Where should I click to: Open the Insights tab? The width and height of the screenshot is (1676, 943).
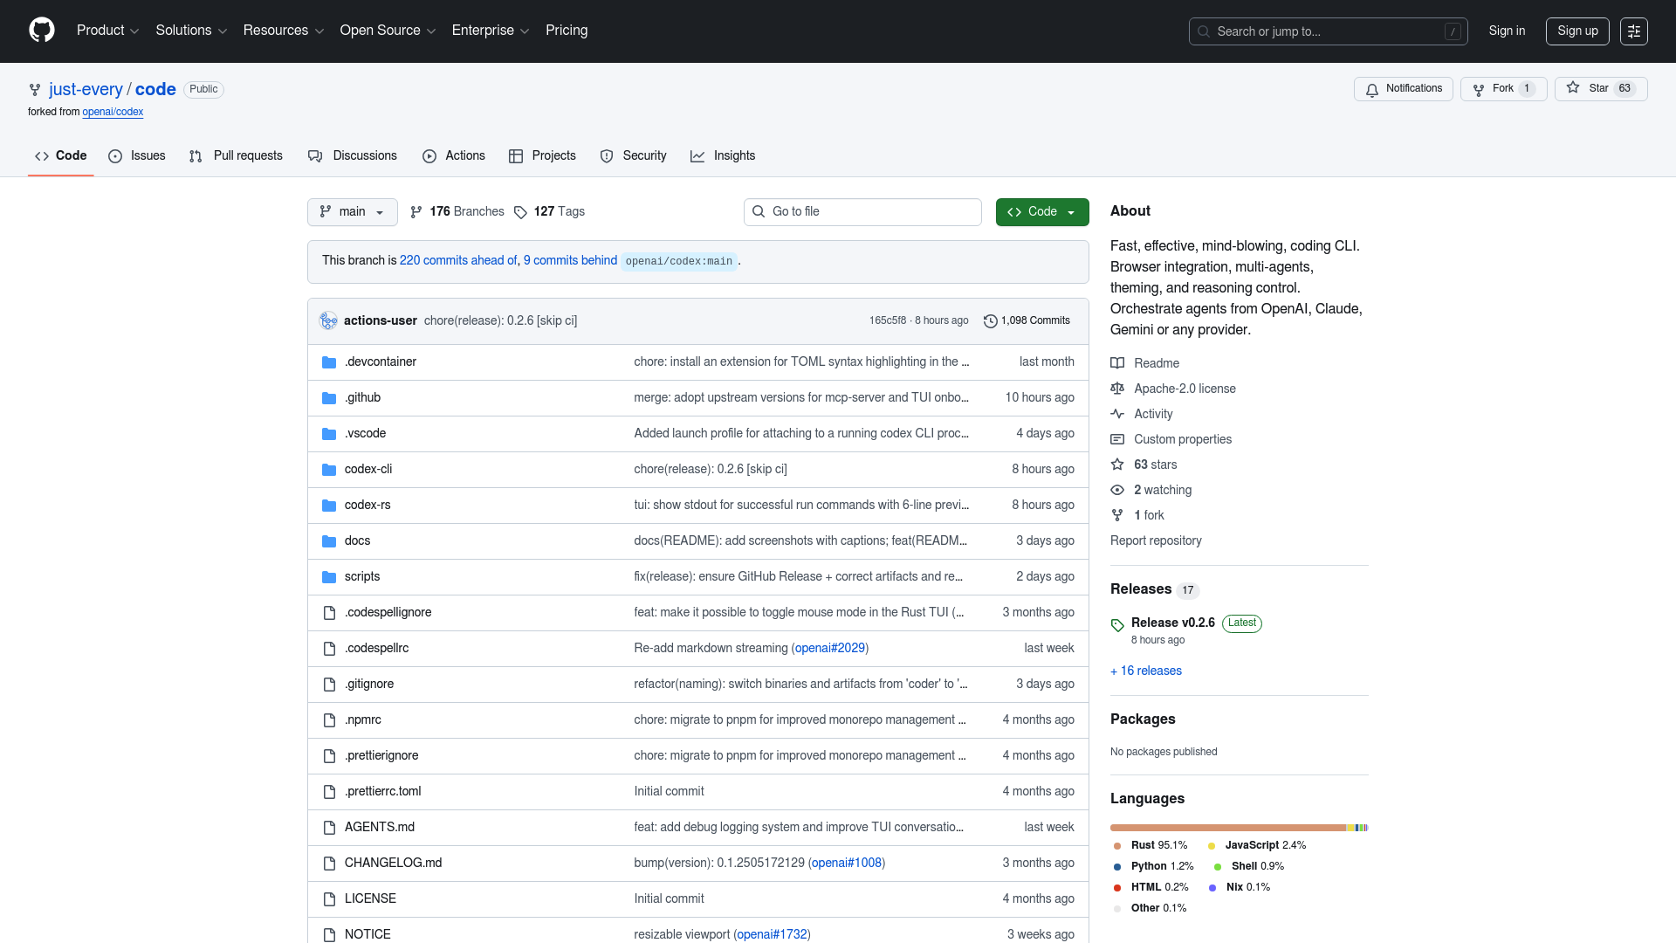(723, 156)
